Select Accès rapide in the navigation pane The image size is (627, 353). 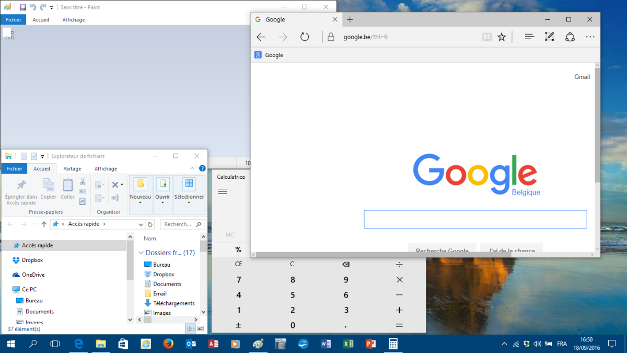click(63, 245)
